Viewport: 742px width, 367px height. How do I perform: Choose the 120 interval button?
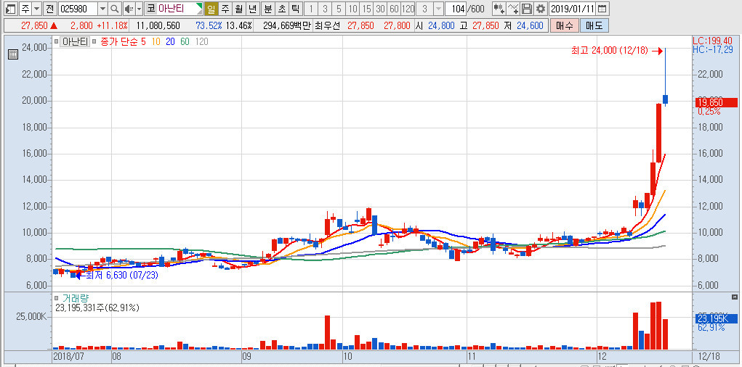coord(408,9)
